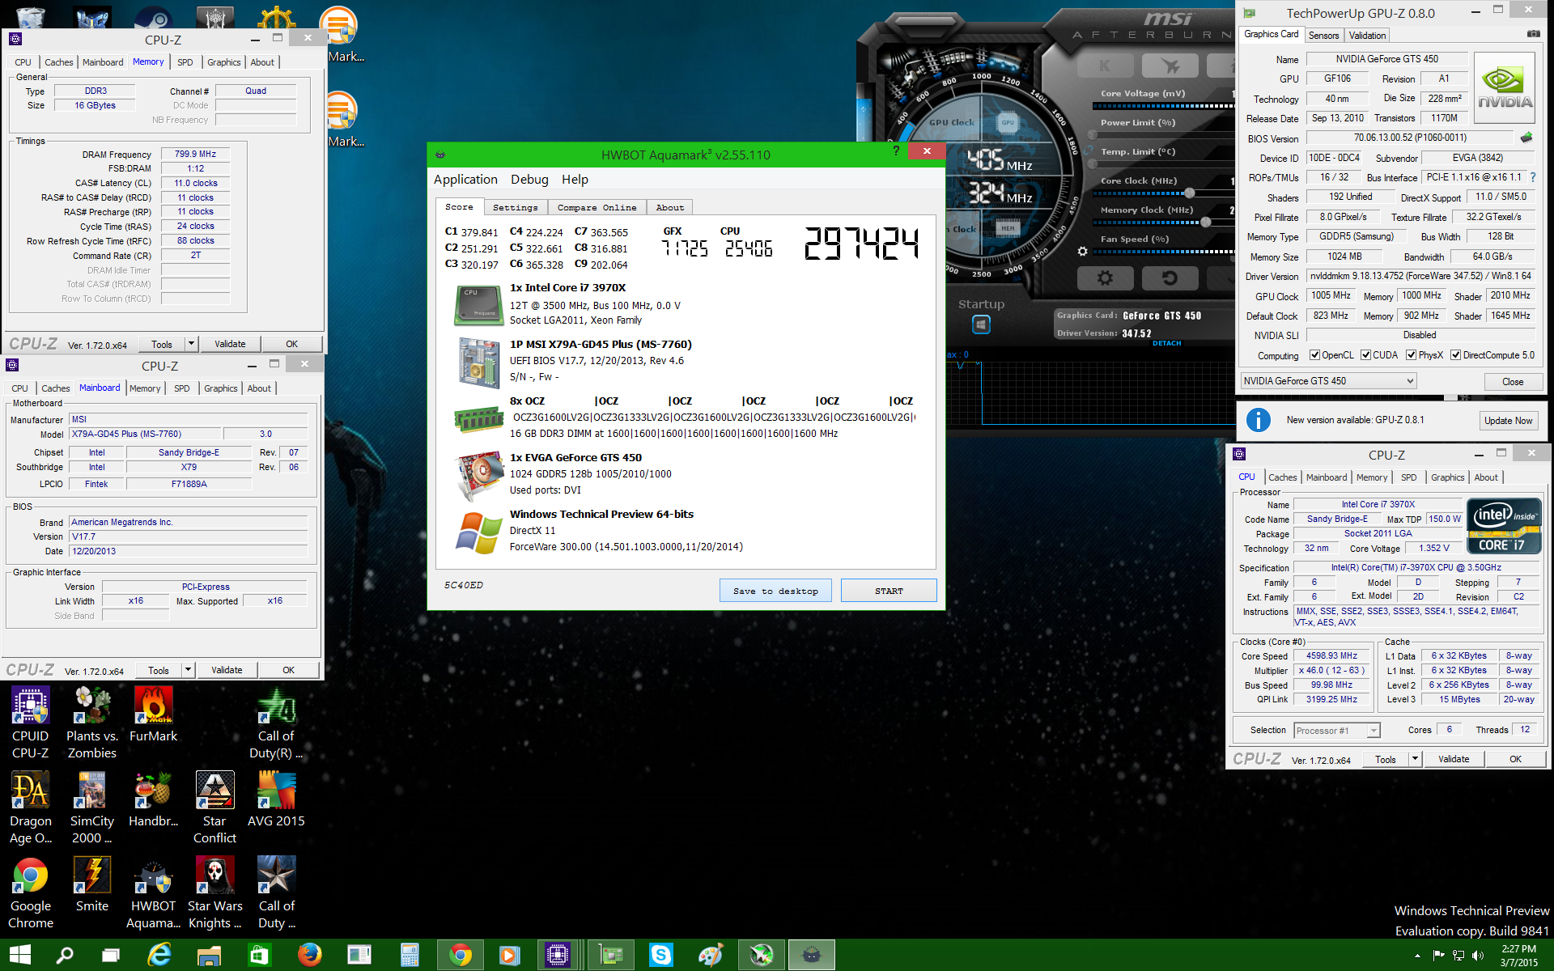
Task: Open the Processor #1 selection dropdown
Action: 1336,731
